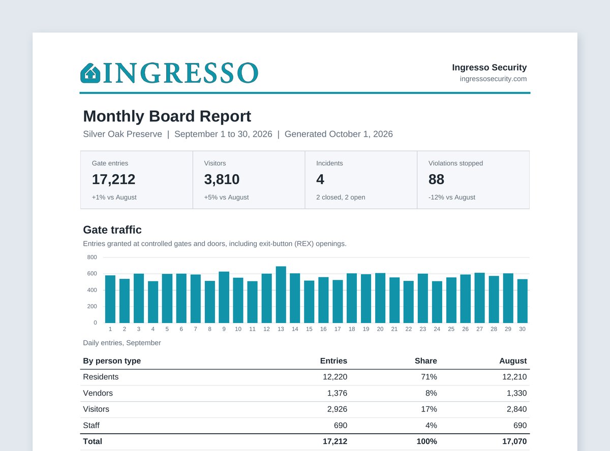Click the Ingresso house logo icon
This screenshot has height=451, width=610.
click(x=90, y=73)
